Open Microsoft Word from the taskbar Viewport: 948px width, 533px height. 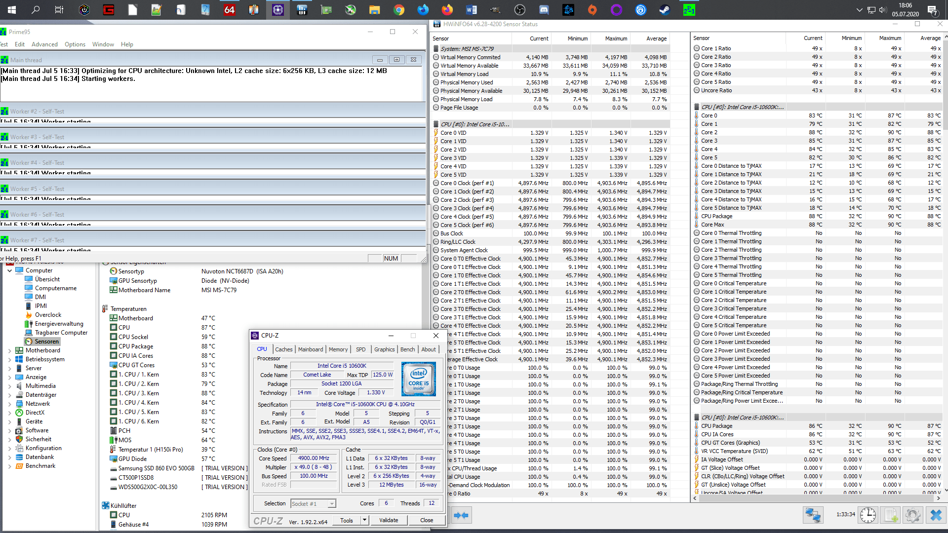[x=472, y=10]
